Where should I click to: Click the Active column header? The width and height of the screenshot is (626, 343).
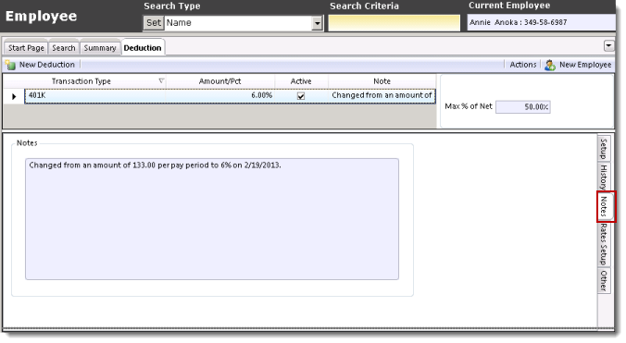click(301, 81)
